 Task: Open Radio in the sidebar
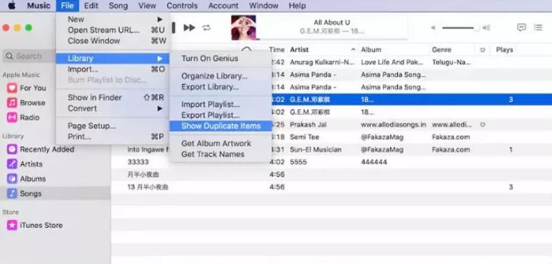click(x=23, y=118)
